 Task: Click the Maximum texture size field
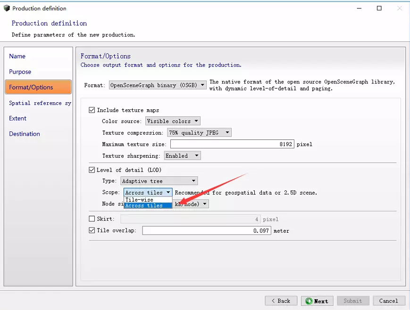click(232, 144)
